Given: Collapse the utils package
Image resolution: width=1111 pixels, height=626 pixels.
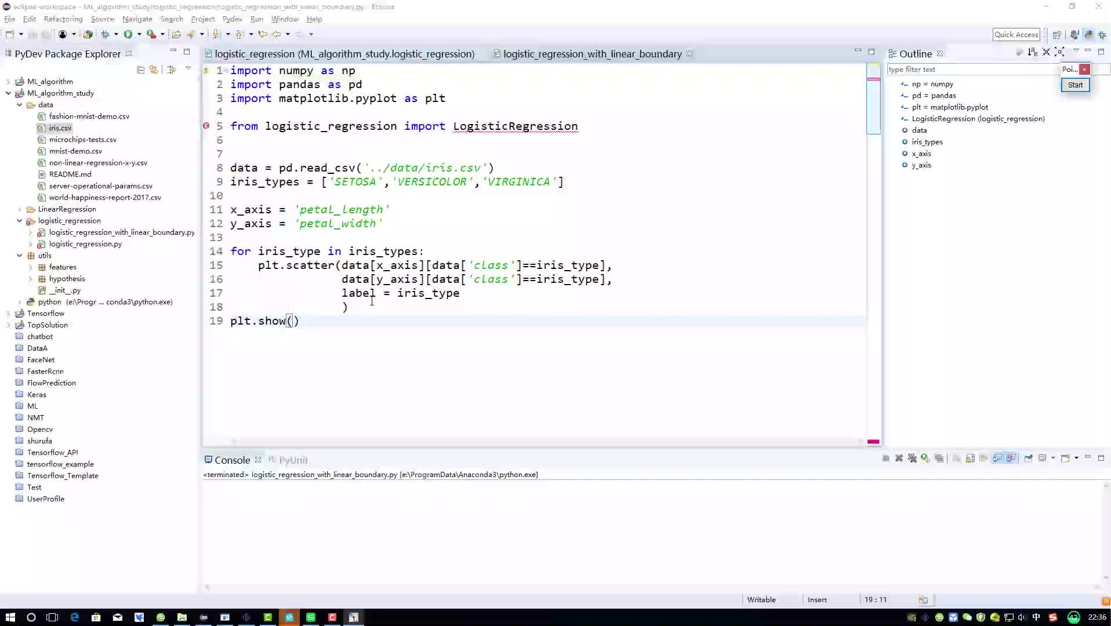Looking at the screenshot, I should [19, 255].
